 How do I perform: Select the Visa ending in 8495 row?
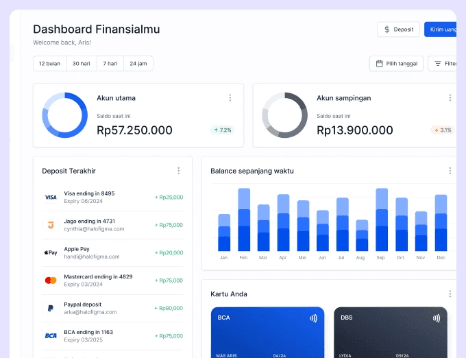(x=112, y=197)
